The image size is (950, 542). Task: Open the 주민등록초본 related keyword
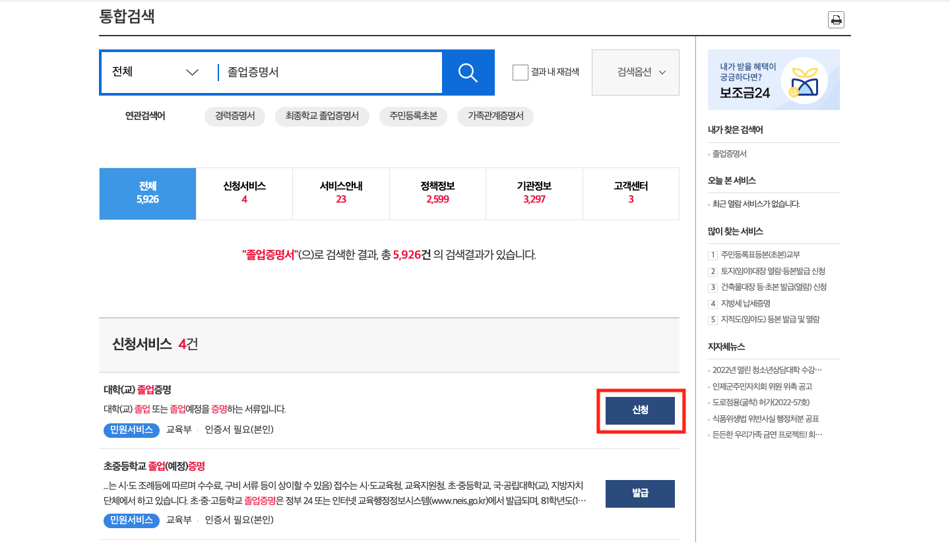pos(413,116)
